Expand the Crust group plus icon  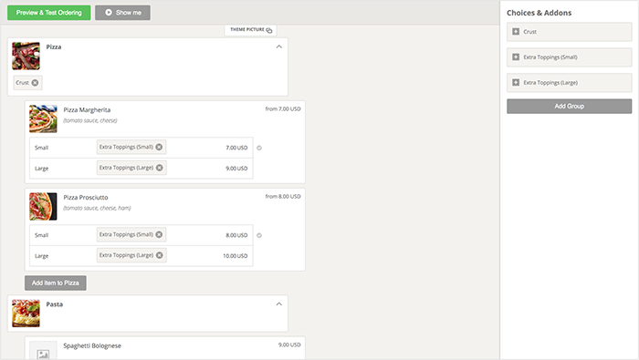[516, 31]
